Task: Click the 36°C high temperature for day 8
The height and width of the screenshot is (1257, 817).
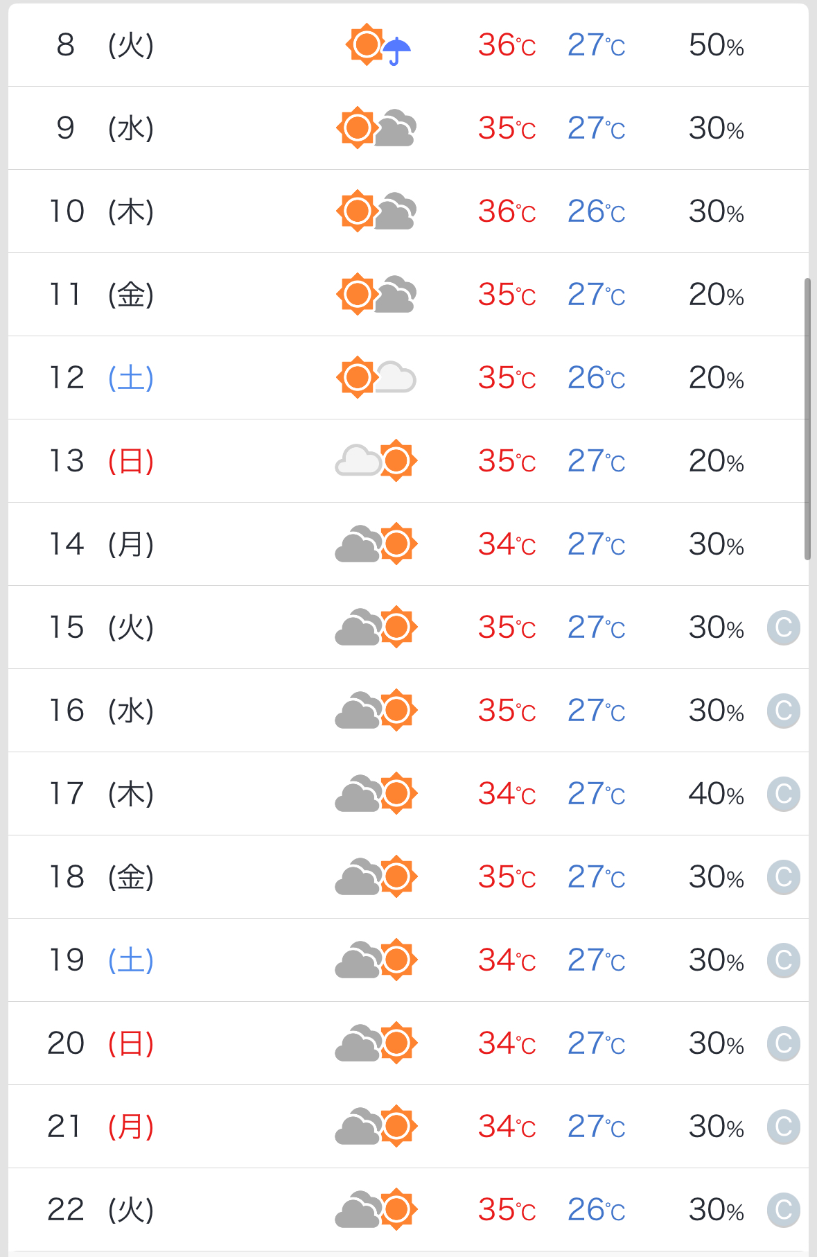Action: click(507, 45)
